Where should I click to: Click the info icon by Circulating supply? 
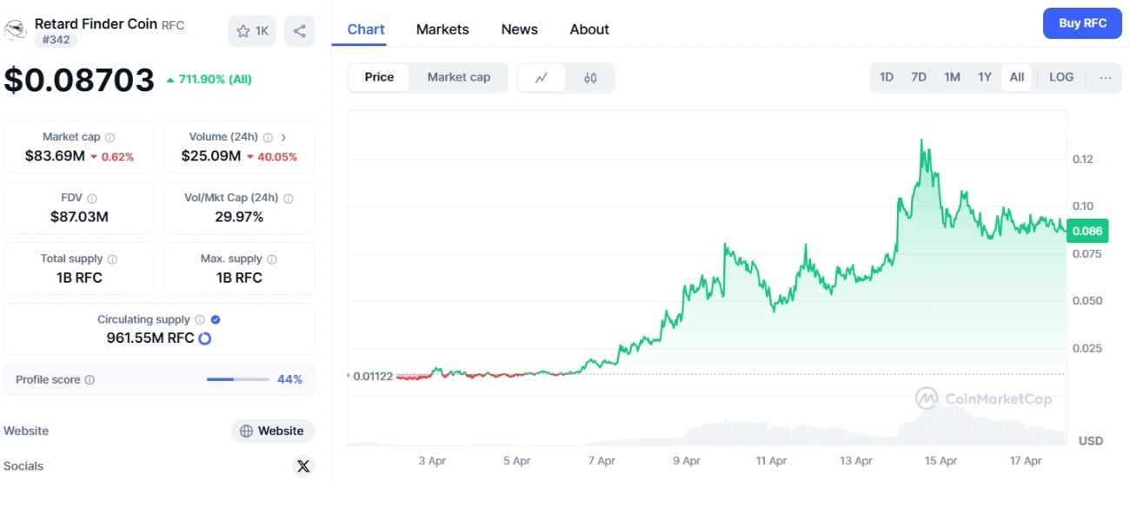(x=200, y=319)
